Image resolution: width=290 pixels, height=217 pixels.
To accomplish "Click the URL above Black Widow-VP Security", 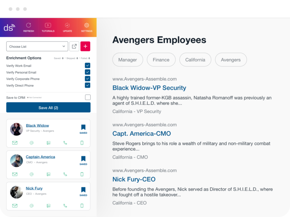I will (x=145, y=79).
